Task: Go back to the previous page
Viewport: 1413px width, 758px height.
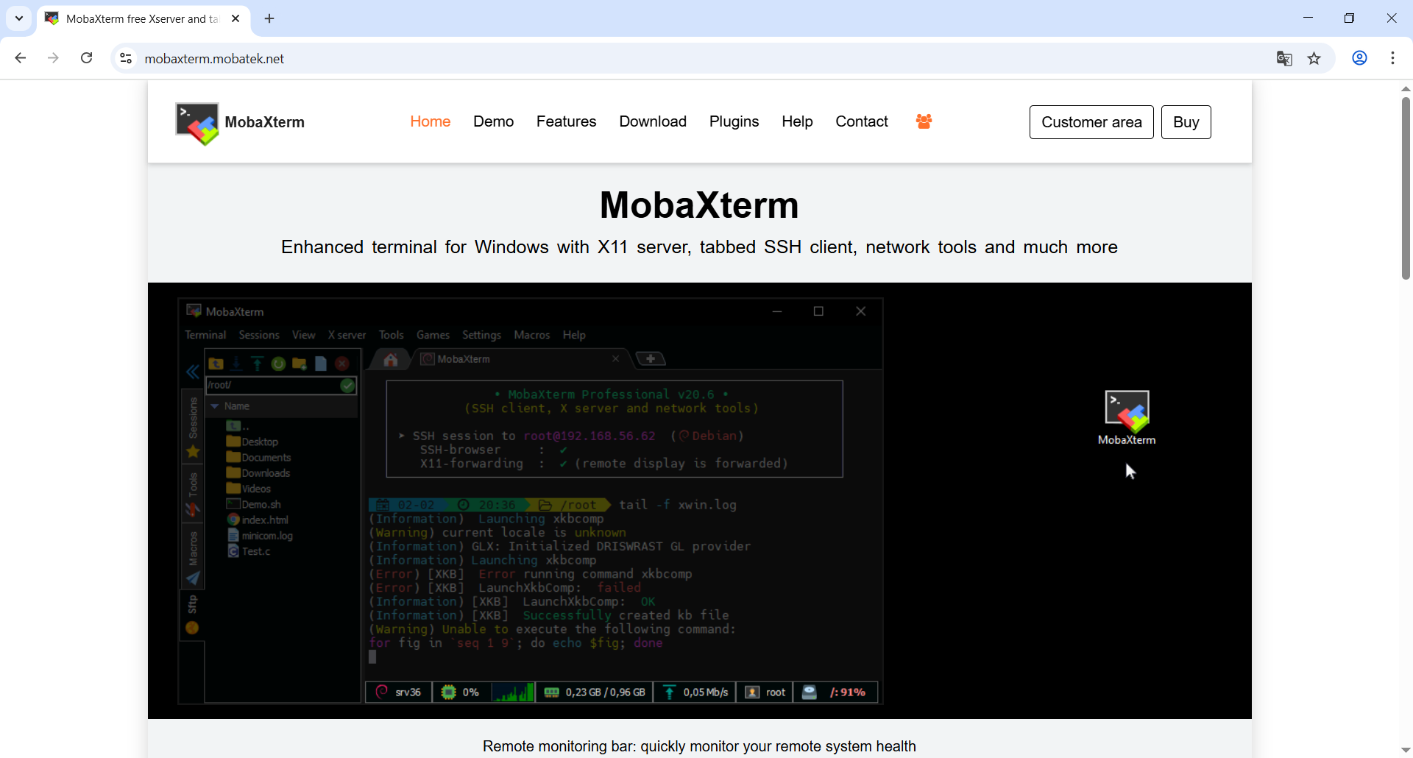Action: 21,58
